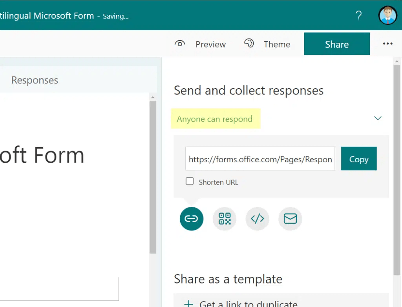Switch to the Responses tab
402x307 pixels.
click(x=35, y=80)
